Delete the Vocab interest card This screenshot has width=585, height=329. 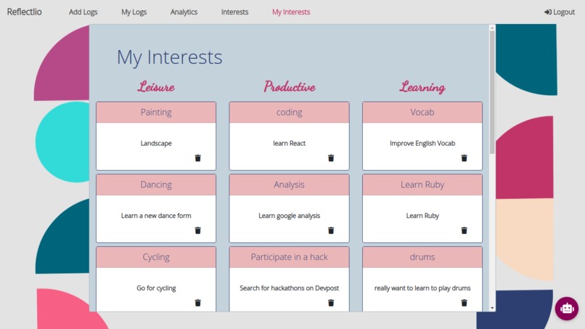point(464,158)
